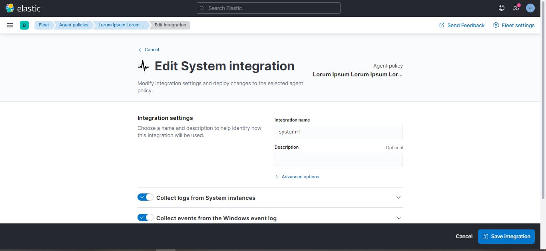Click Save integration button
This screenshot has width=546, height=251.
(506, 237)
